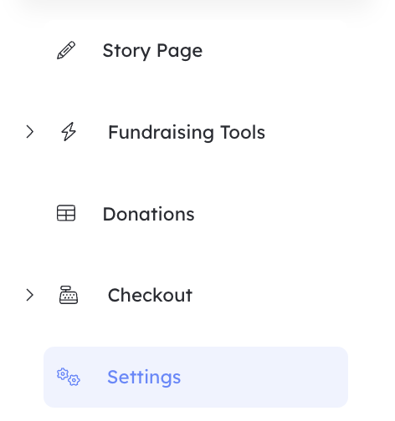The width and height of the screenshot is (395, 421).
Task: Click the lightning bolt Fundraising Tools icon
Action: tap(69, 132)
